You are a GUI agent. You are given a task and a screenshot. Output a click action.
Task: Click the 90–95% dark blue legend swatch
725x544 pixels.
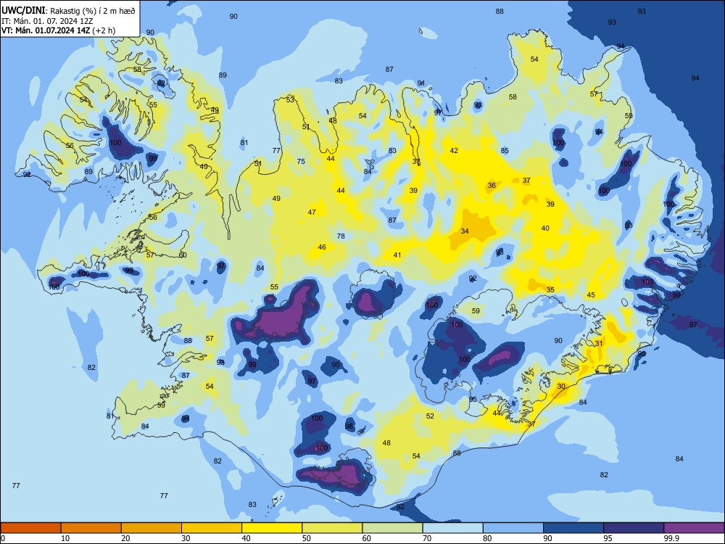coord(573,528)
